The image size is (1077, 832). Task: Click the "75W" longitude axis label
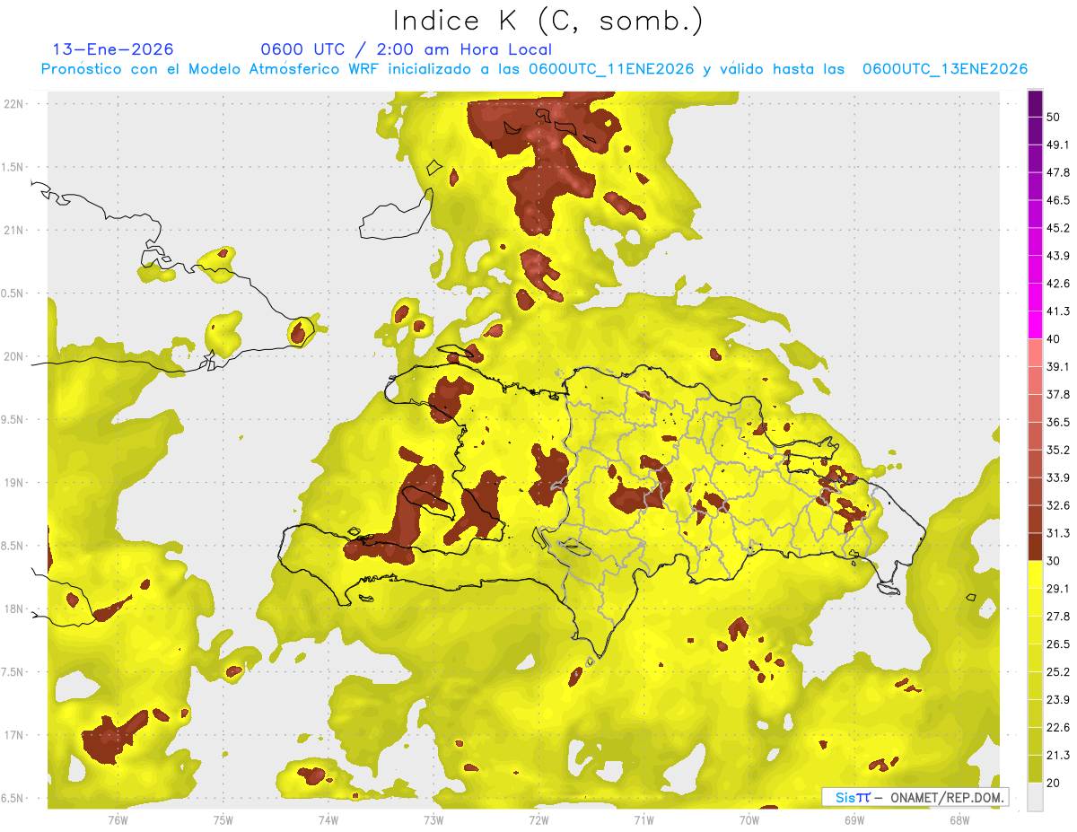pyautogui.click(x=223, y=819)
